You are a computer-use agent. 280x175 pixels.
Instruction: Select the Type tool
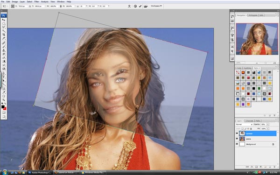coord(4,77)
